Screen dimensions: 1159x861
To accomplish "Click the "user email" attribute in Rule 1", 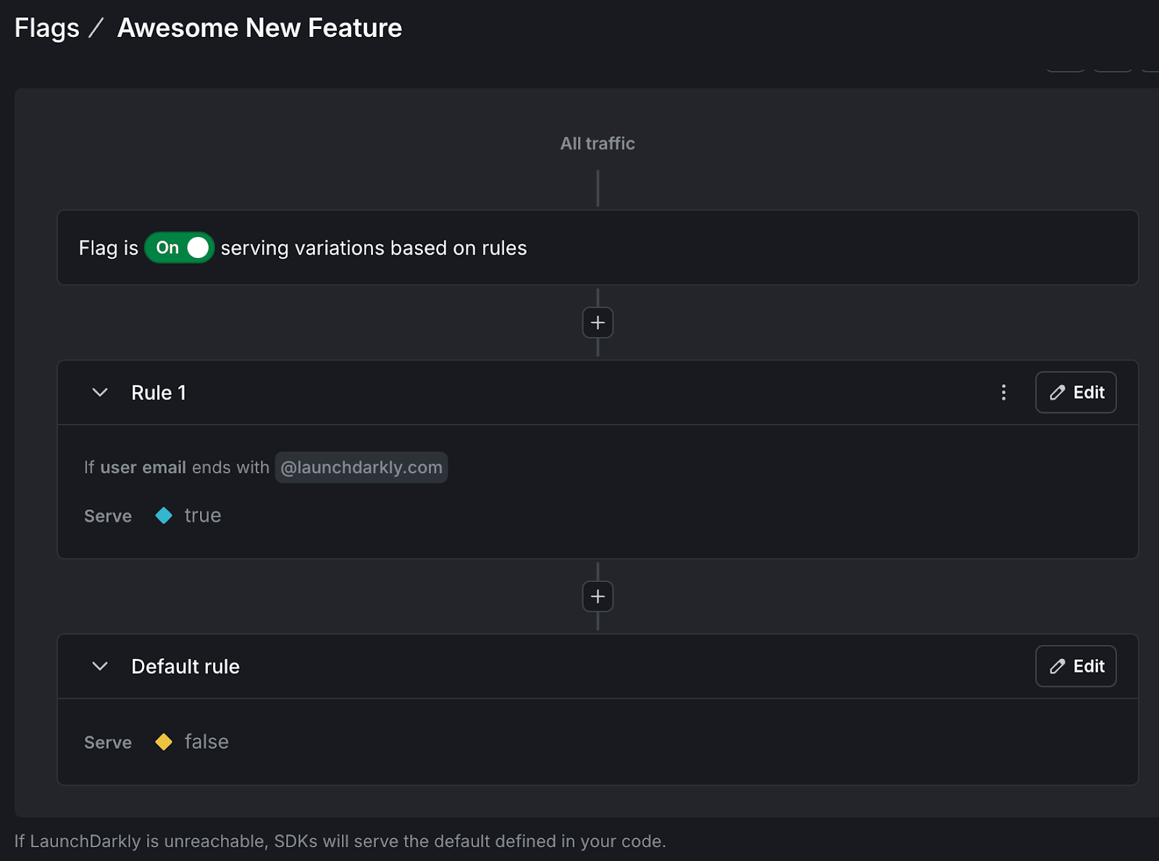I will (x=144, y=467).
